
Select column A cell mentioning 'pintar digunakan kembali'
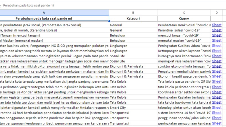point(54,108)
